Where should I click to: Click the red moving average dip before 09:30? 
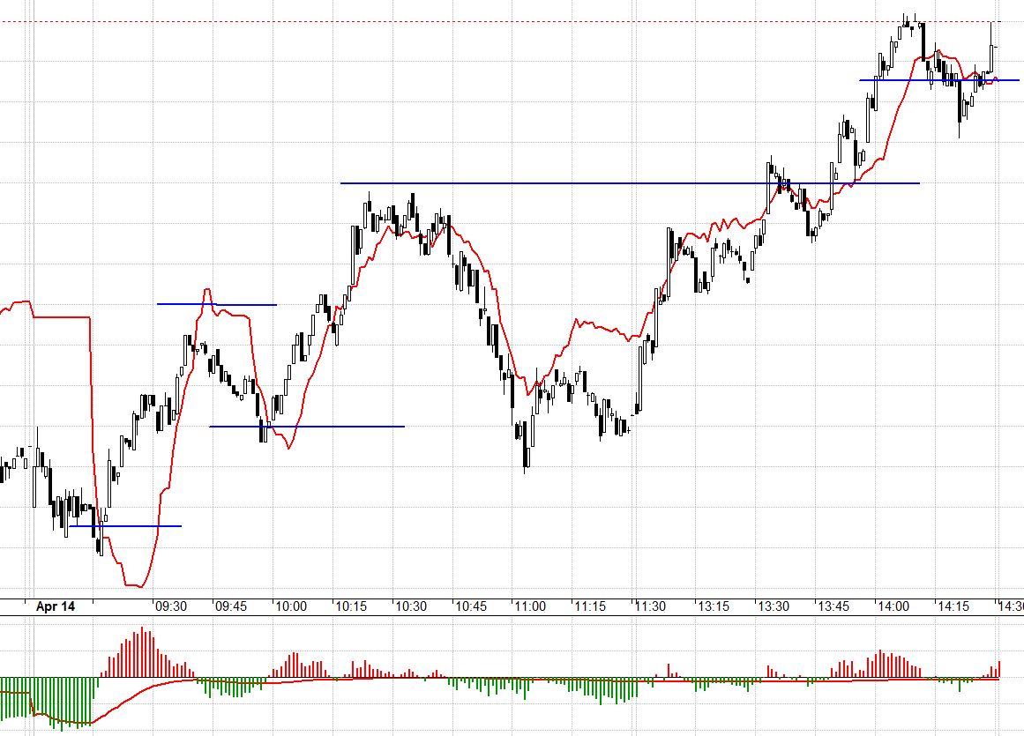134,584
